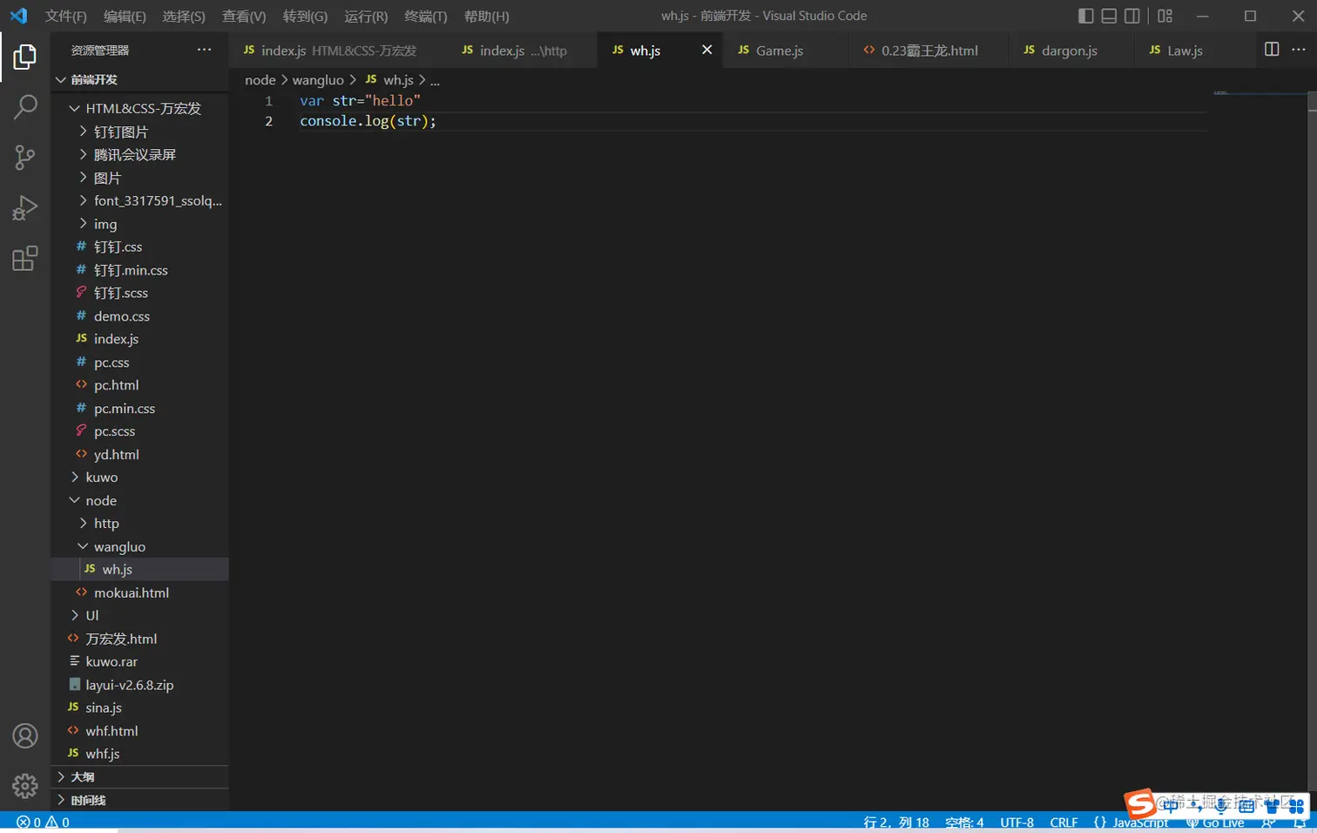Collapse the wangluo folder

139,546
